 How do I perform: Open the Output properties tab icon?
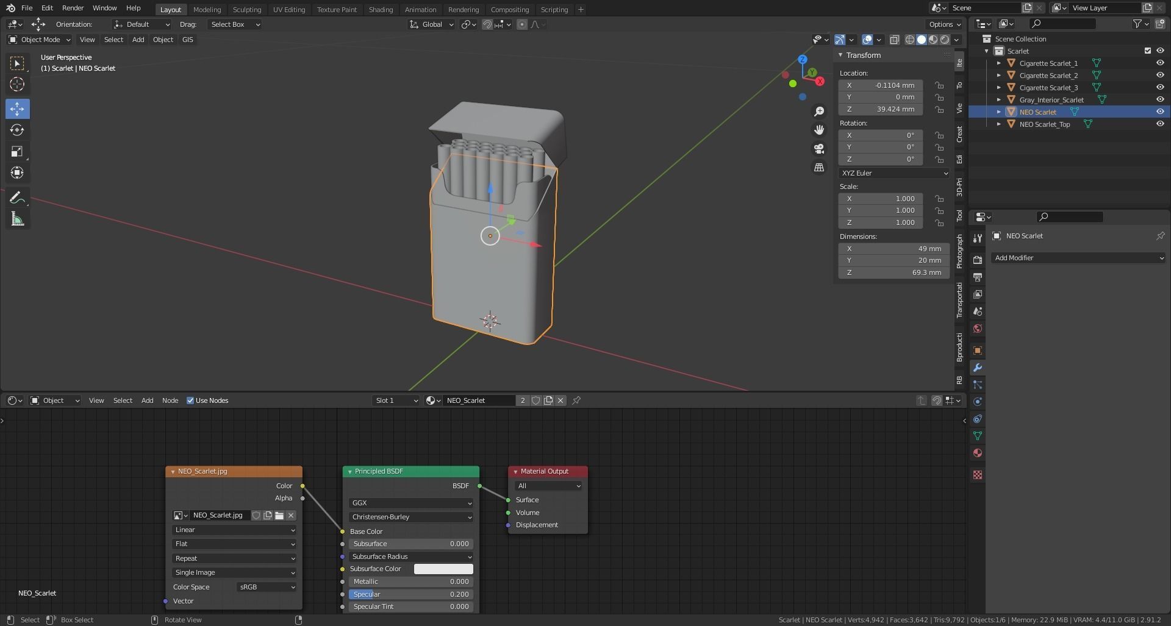pyautogui.click(x=978, y=277)
